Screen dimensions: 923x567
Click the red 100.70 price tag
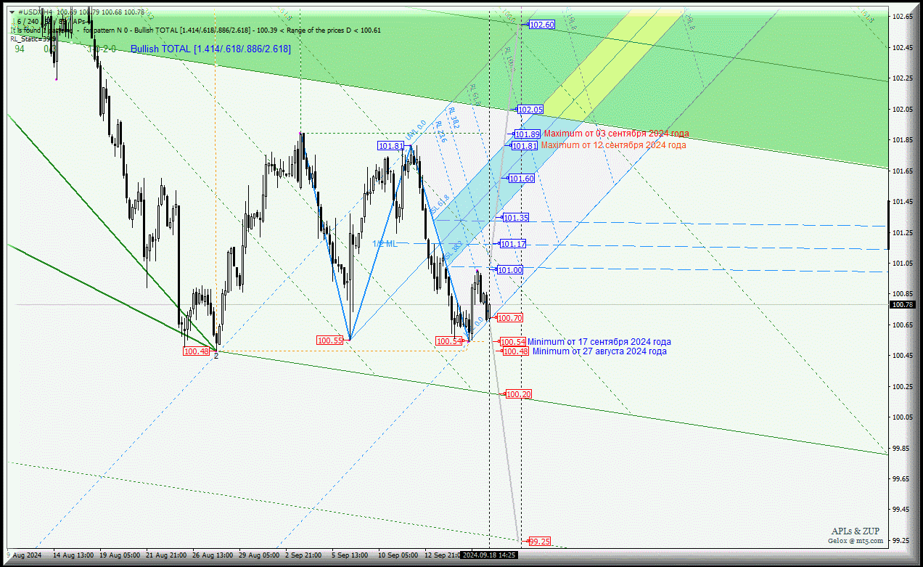click(509, 318)
